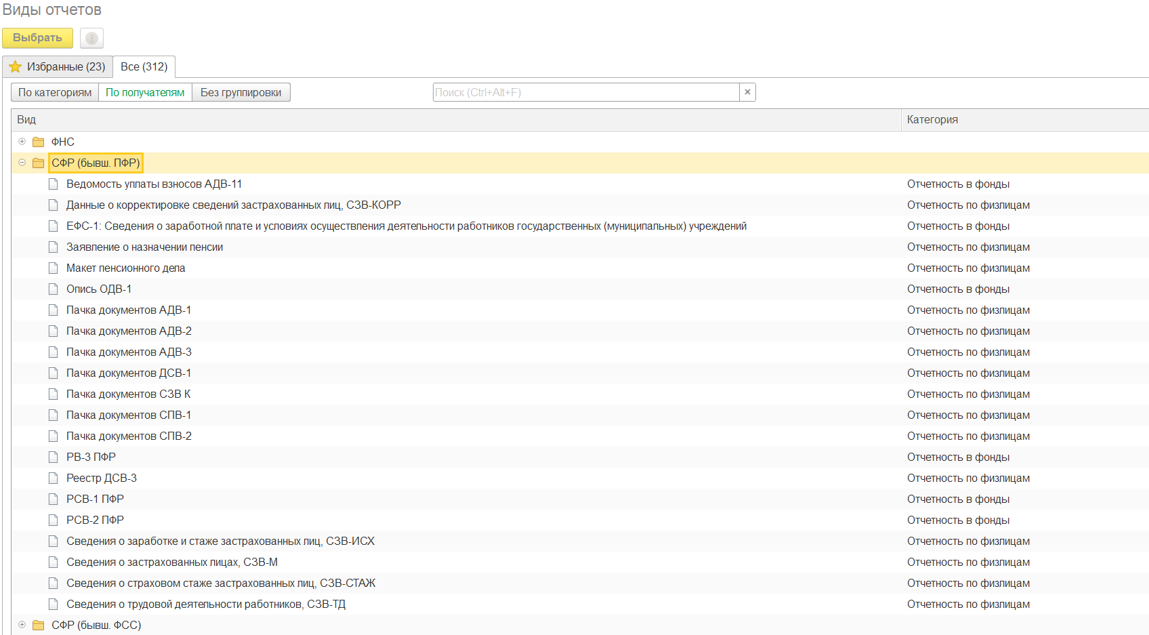Image resolution: width=1149 pixels, height=635 pixels.
Task: Select Пачка документов СПВ-2
Action: (129, 436)
